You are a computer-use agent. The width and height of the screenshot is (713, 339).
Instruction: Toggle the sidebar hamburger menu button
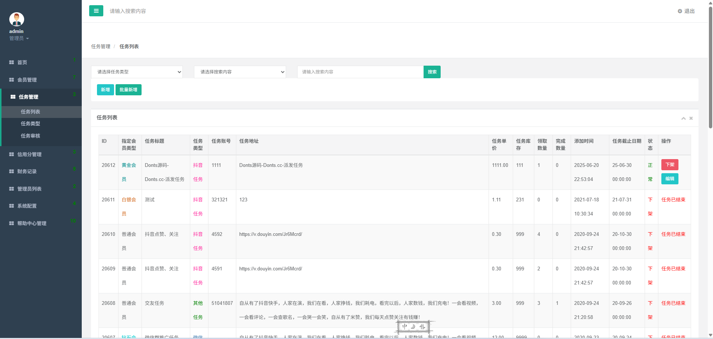tap(96, 11)
